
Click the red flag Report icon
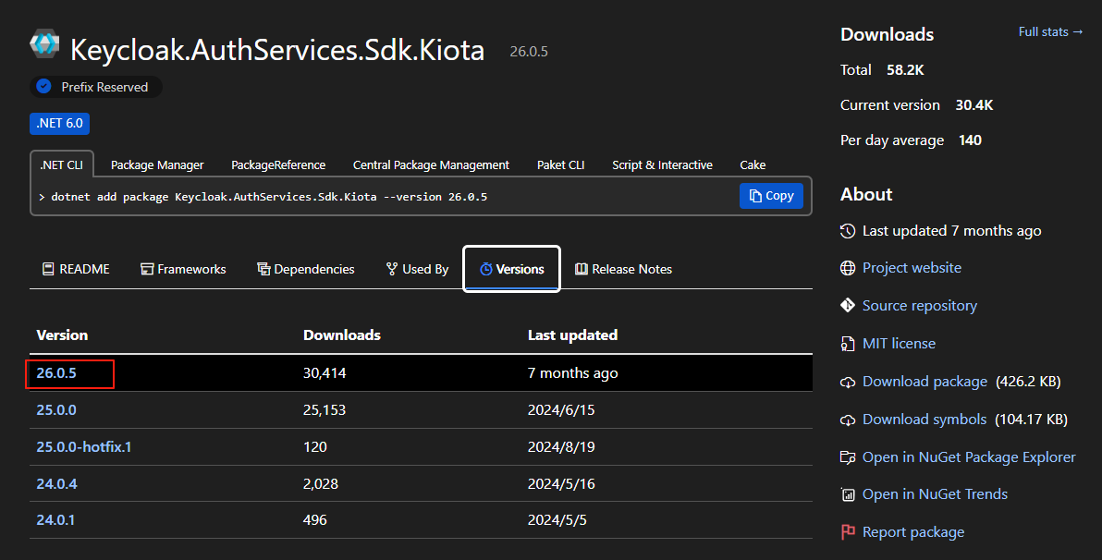tap(848, 532)
